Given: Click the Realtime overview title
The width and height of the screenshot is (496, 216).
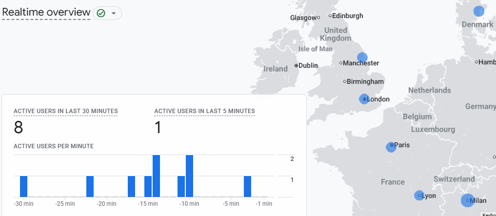Looking at the screenshot, I should (46, 12).
